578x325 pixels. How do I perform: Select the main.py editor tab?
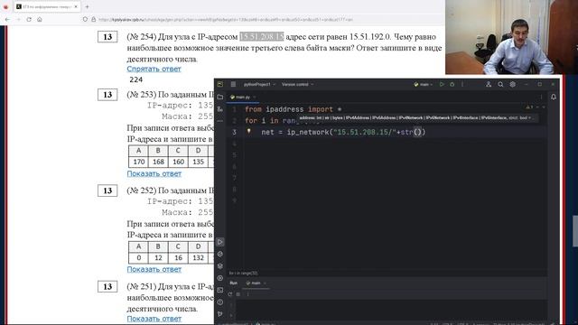coord(242,97)
